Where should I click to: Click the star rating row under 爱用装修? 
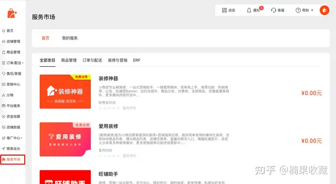(x=109, y=156)
